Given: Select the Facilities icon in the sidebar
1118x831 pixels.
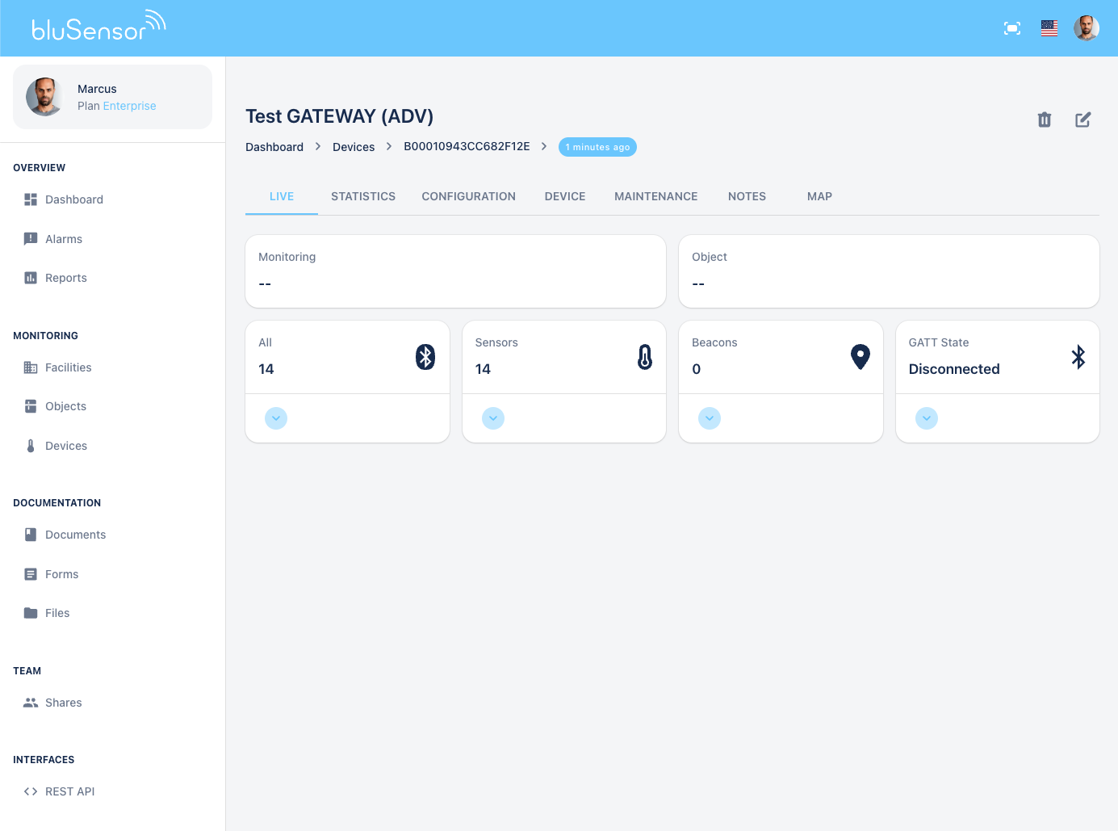Looking at the screenshot, I should click(x=31, y=367).
